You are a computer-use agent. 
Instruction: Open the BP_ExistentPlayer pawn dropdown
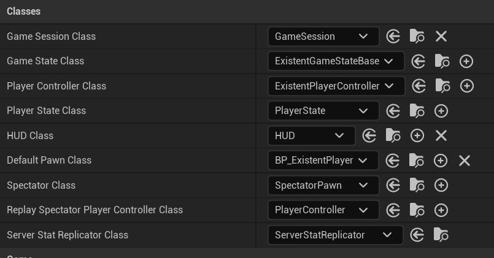[x=323, y=161]
